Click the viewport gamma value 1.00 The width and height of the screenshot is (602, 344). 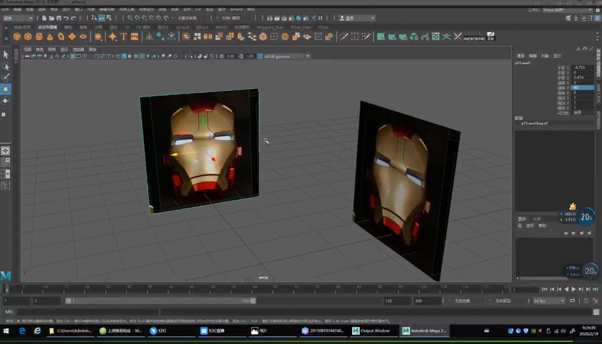tap(250, 56)
